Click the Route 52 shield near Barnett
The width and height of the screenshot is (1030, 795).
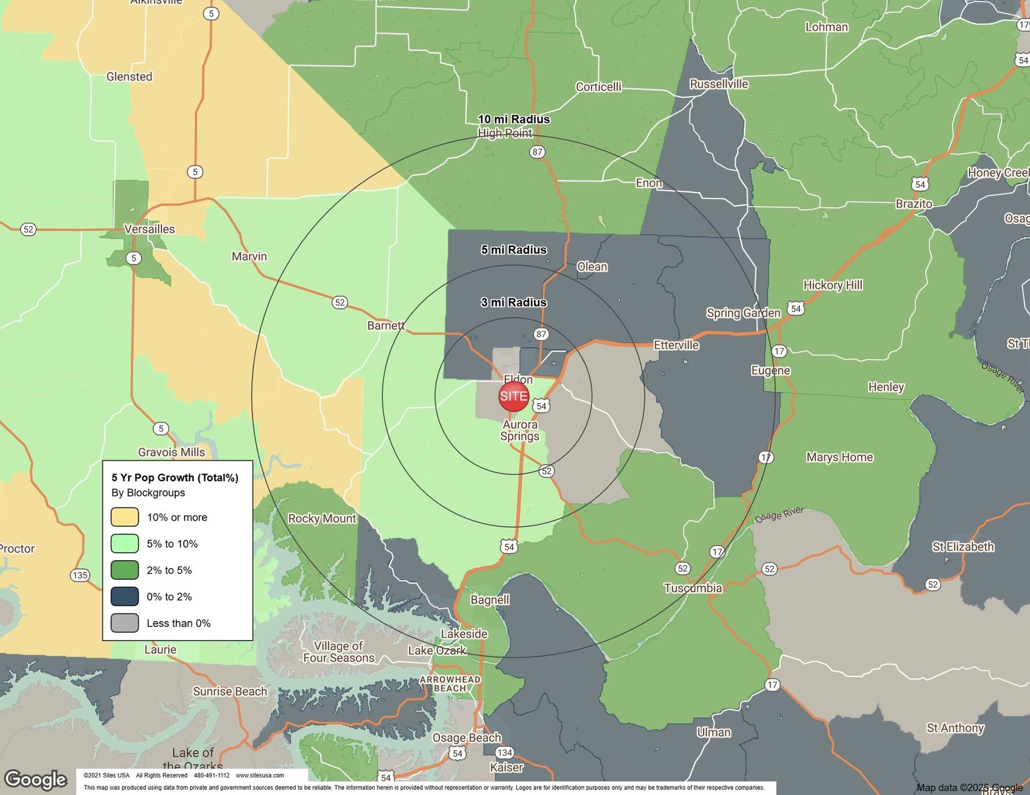click(339, 303)
